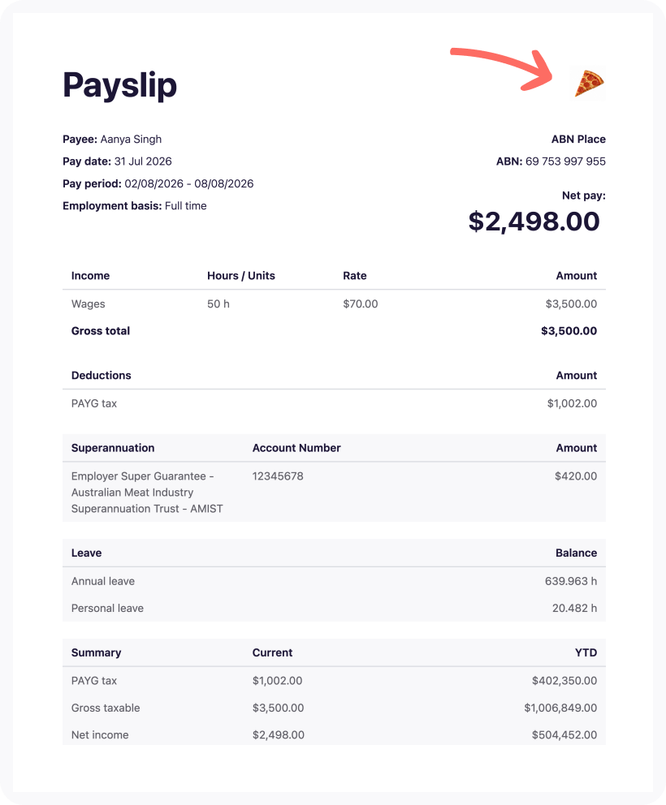The height and width of the screenshot is (805, 666).
Task: Click the bold Gross total amount $3,500.00
Action: (569, 331)
